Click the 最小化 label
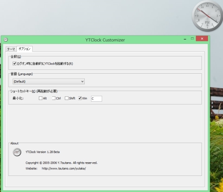The image size is (223, 192). tap(18, 98)
